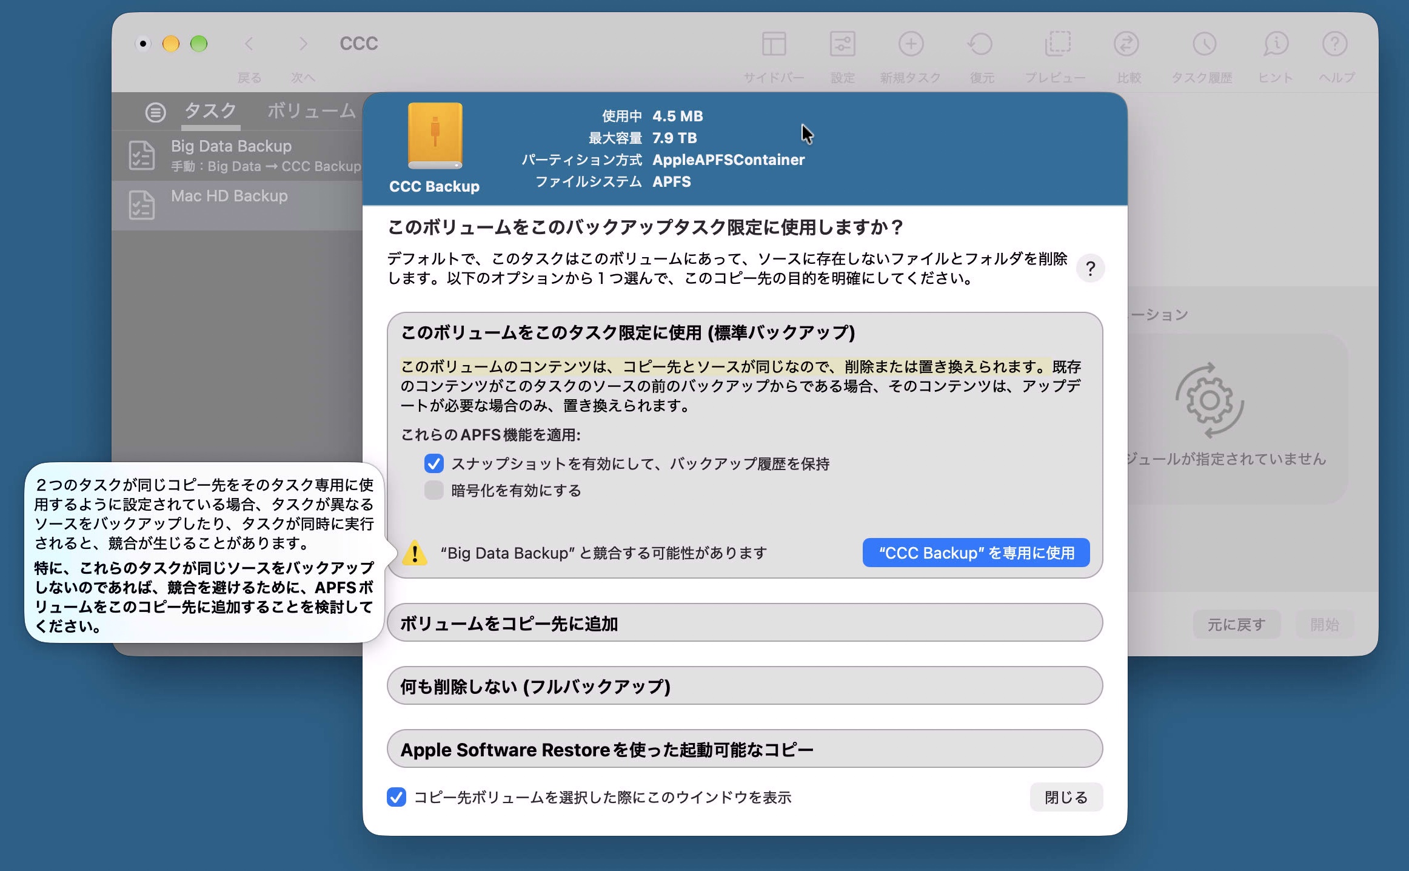Image resolution: width=1409 pixels, height=871 pixels.
Task: Toggle the サイドバー sidebar toolbar icon
Action: pyautogui.click(x=774, y=44)
